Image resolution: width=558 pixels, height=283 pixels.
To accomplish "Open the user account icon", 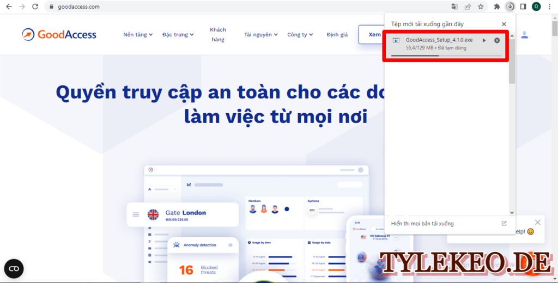I will coord(525,34).
